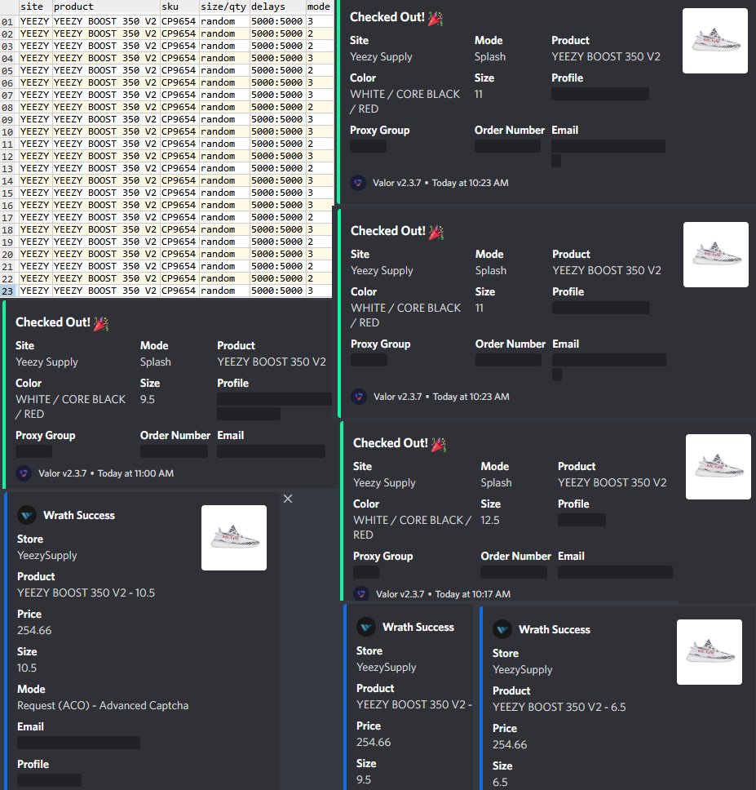756x790 pixels.
Task: Click the party popper emoji on the 12.5 checkout
Action: 439,444
